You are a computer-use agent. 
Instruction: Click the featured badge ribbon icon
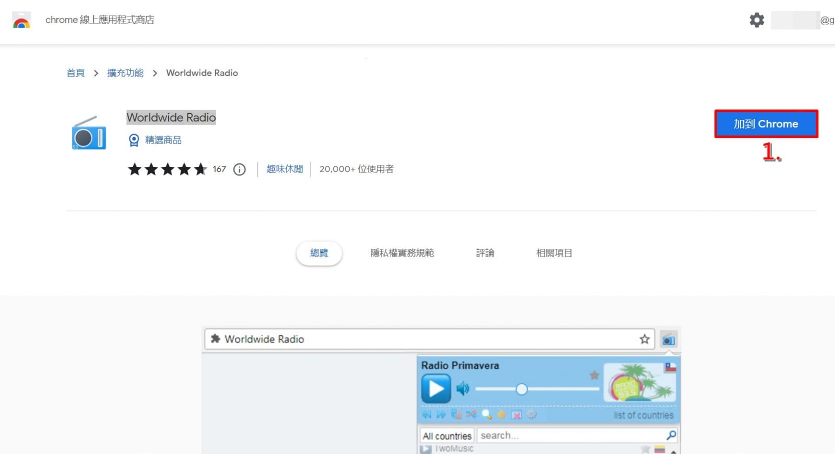click(x=134, y=140)
